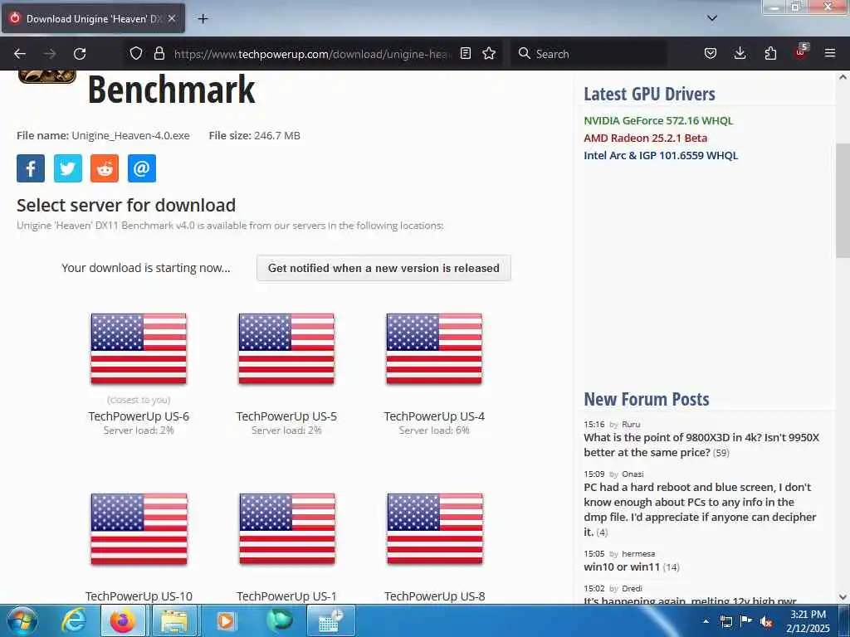
Task: Share the page on Reddit
Action: tap(105, 168)
